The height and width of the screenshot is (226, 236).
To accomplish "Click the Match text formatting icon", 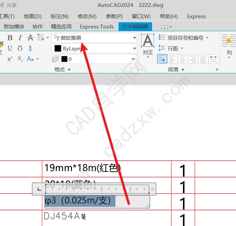I will click(x=40, y=37).
